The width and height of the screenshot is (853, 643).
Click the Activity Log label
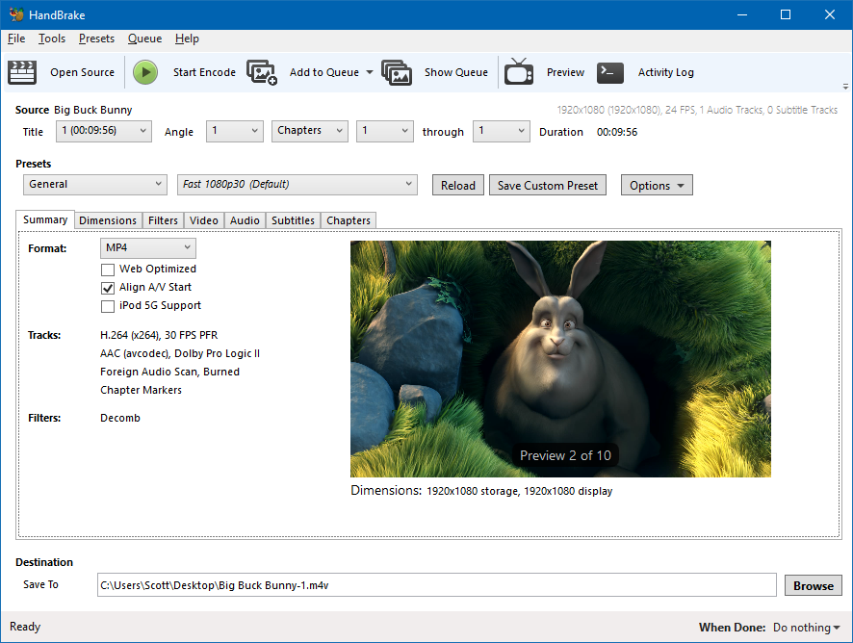(666, 72)
